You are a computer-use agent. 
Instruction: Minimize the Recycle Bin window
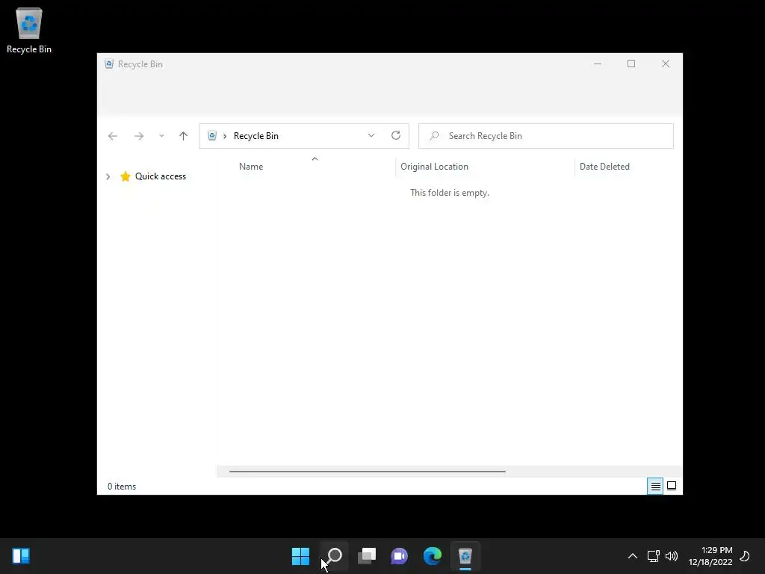[x=597, y=64]
